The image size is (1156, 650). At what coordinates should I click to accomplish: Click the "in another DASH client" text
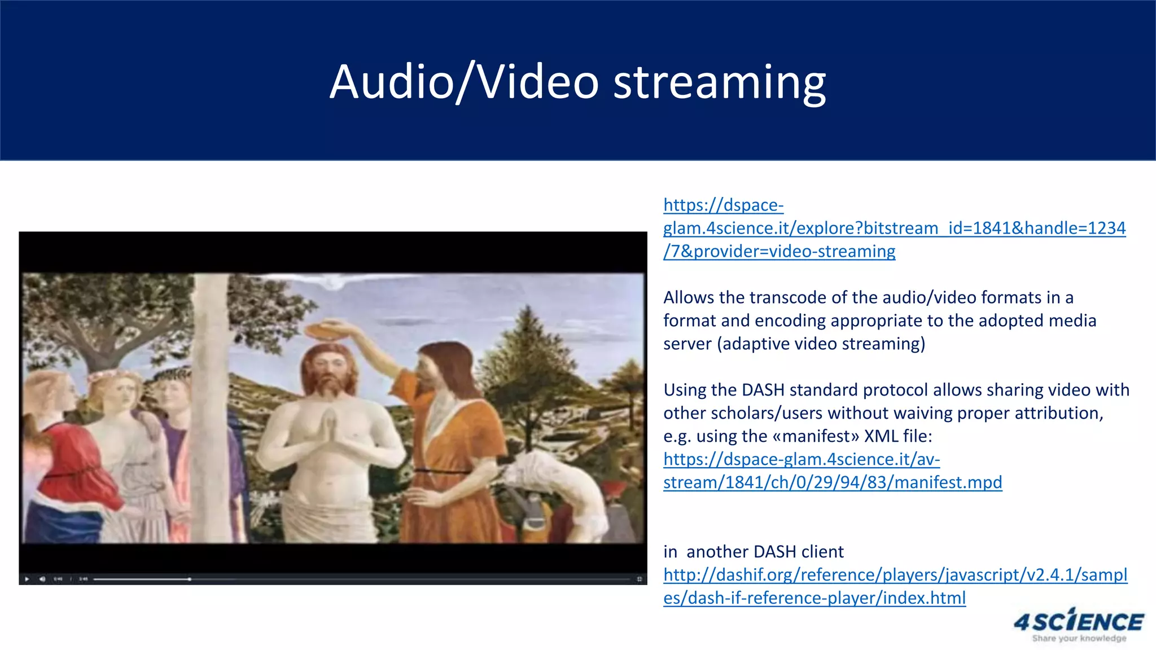[x=754, y=552]
